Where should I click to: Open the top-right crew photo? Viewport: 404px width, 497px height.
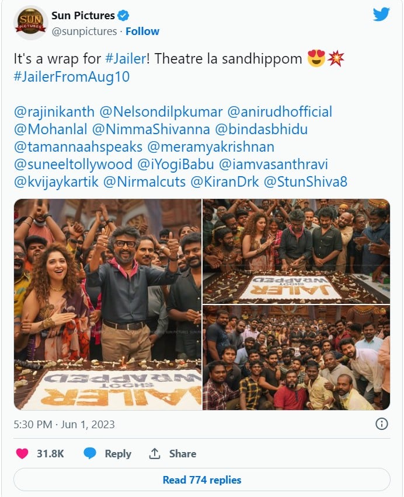[x=296, y=250]
